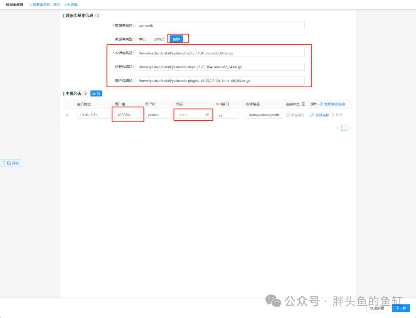
Task: Click the 用户名 field containing yashan
Action: [158, 115]
